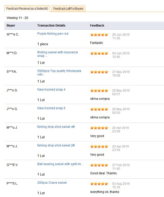
Task: Click star rating for 5000pcs Wholesale feedback
Action: (99, 72)
